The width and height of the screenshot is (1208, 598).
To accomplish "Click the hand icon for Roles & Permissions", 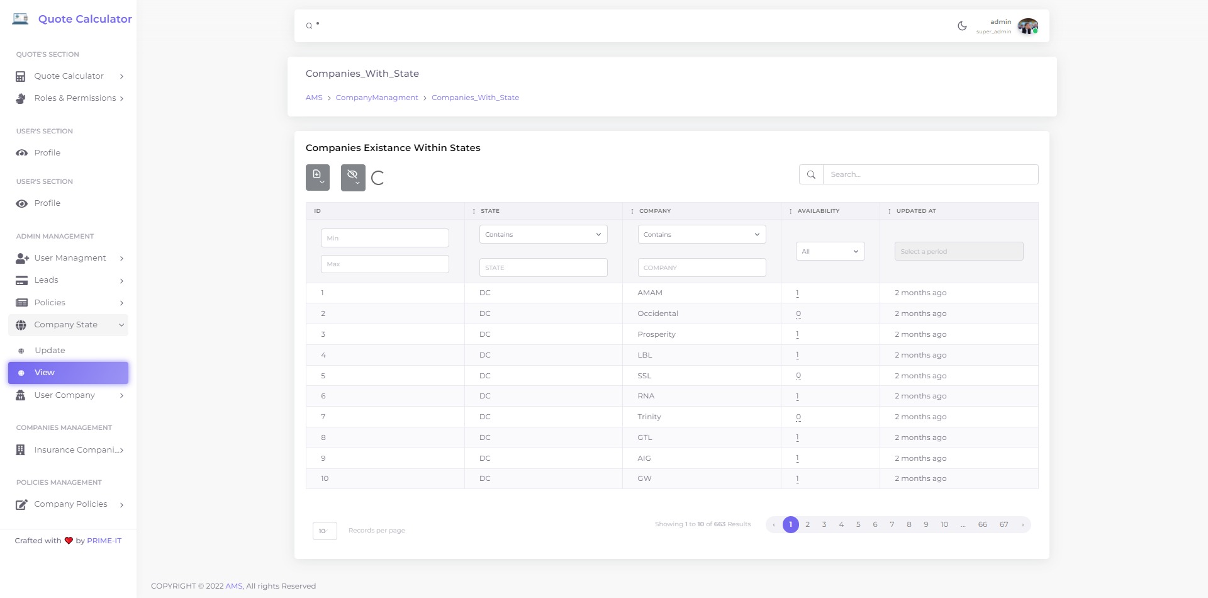I will [21, 98].
